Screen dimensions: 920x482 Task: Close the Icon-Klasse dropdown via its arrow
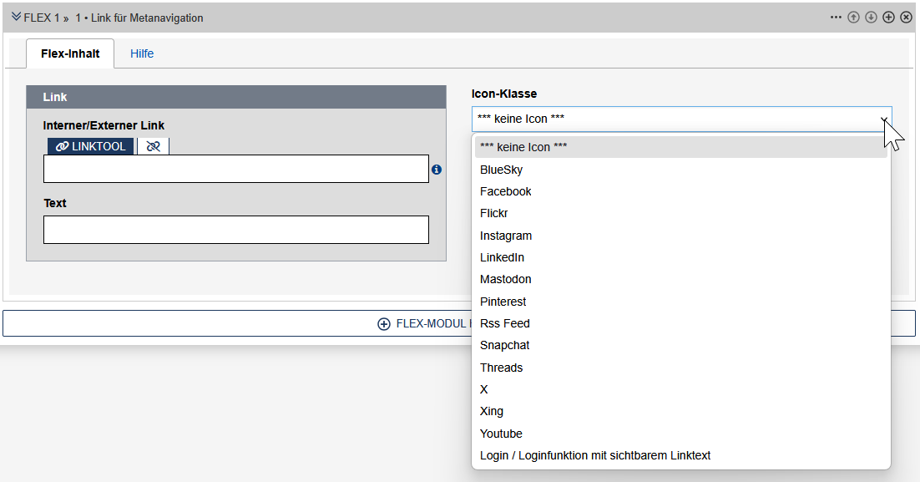[883, 119]
